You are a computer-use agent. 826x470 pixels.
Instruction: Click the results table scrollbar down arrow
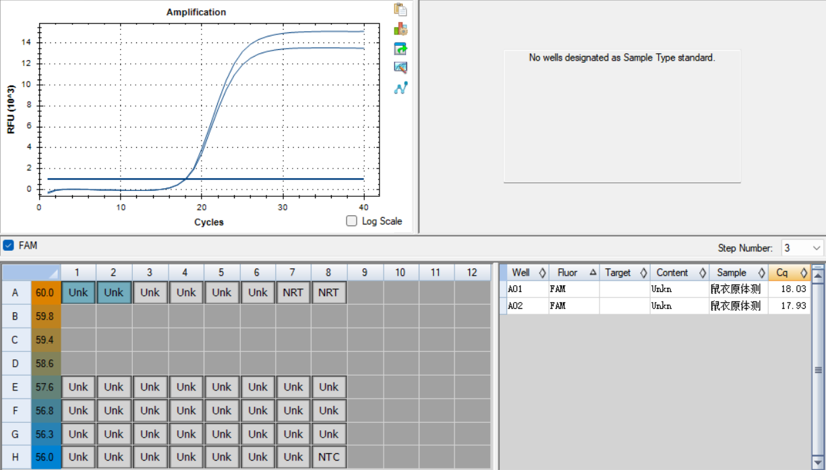[818, 463]
